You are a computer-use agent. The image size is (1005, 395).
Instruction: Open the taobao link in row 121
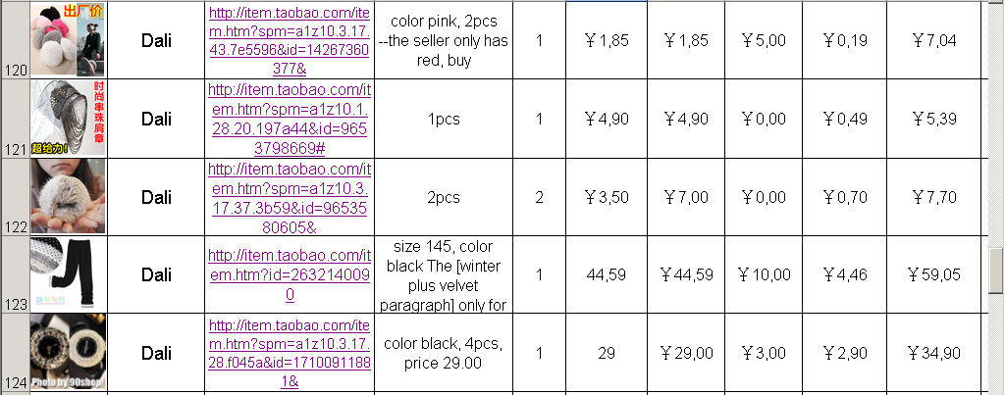click(x=290, y=119)
